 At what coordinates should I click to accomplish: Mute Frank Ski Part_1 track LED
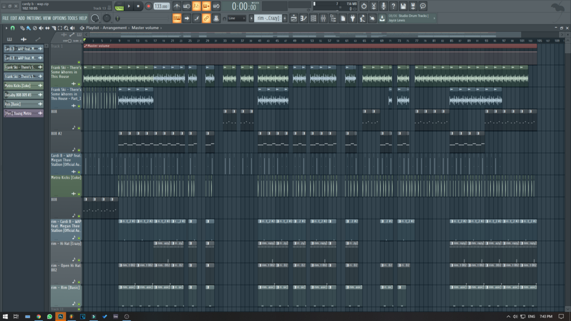point(79,106)
